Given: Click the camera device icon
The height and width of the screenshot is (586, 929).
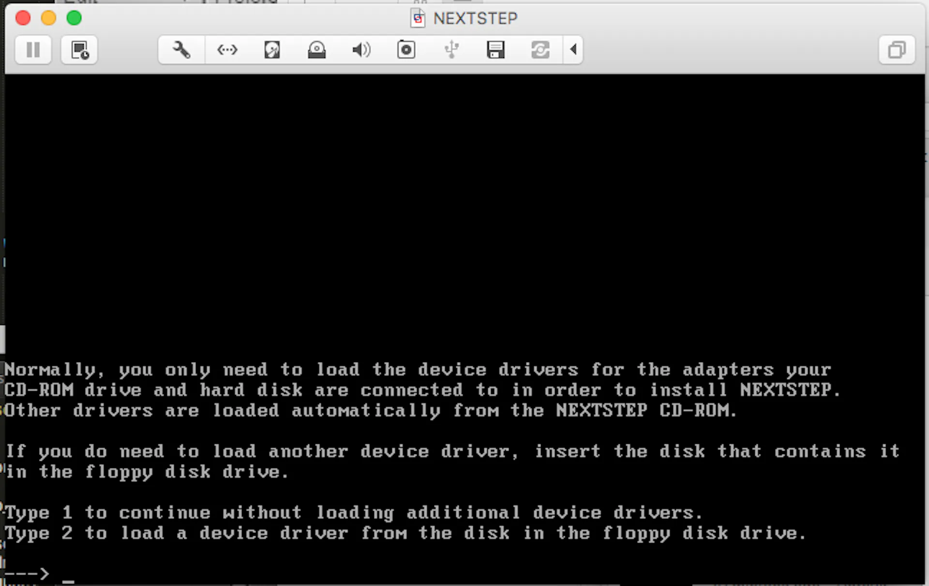Looking at the screenshot, I should [x=406, y=49].
